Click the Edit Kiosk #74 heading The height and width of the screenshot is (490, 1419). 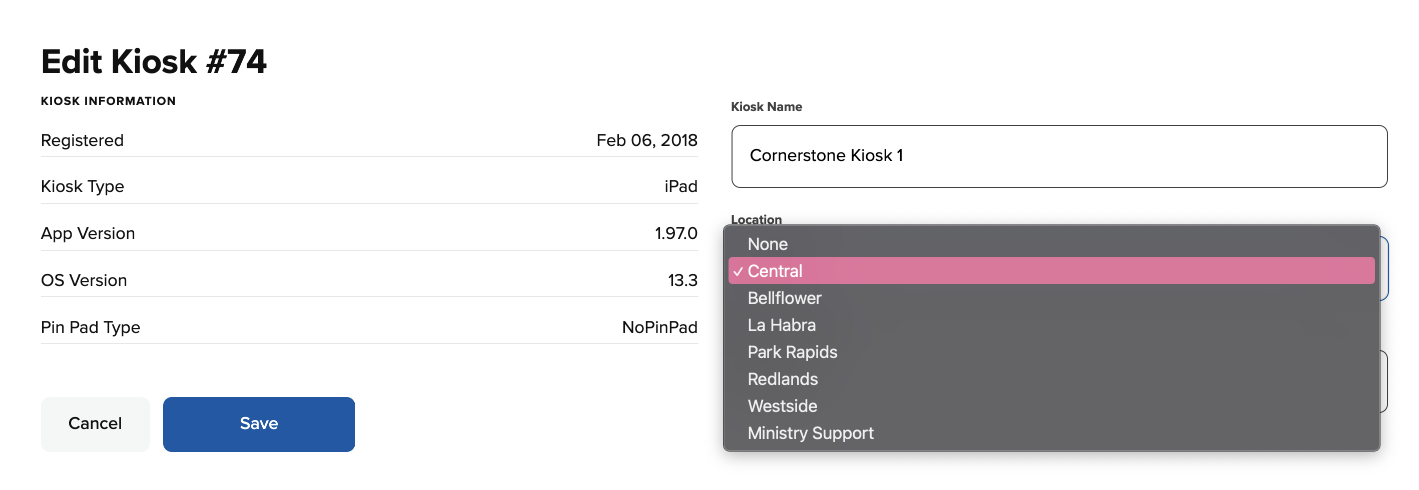tap(154, 61)
